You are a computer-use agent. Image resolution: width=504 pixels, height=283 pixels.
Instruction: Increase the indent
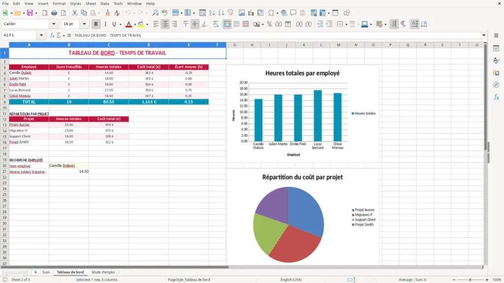point(320,24)
